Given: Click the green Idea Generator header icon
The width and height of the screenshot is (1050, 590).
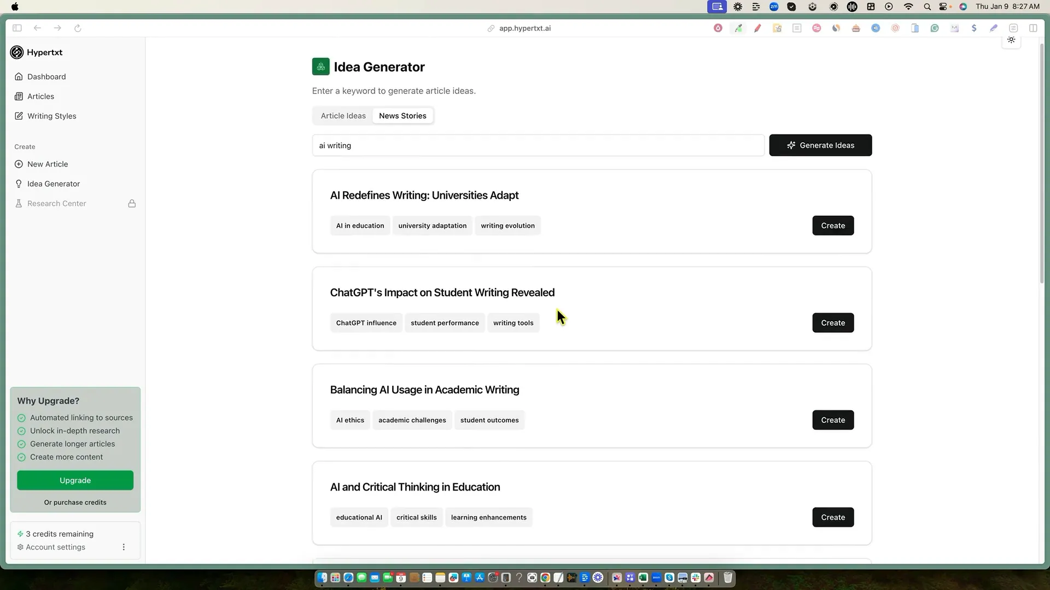Looking at the screenshot, I should (x=321, y=67).
